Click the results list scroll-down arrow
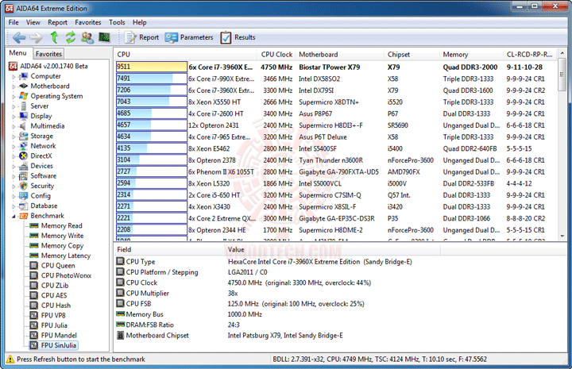The image size is (572, 369). 562,236
